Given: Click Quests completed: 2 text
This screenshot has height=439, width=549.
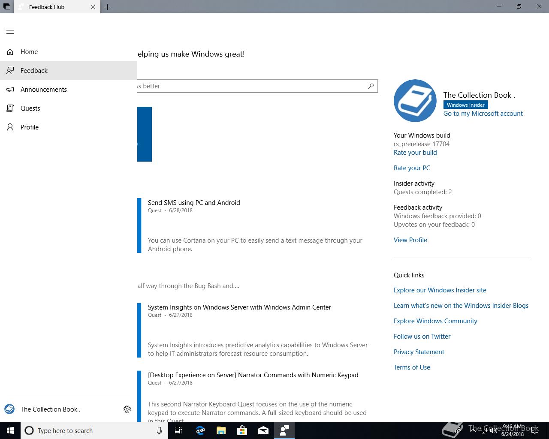Looking at the screenshot, I should tap(422, 192).
